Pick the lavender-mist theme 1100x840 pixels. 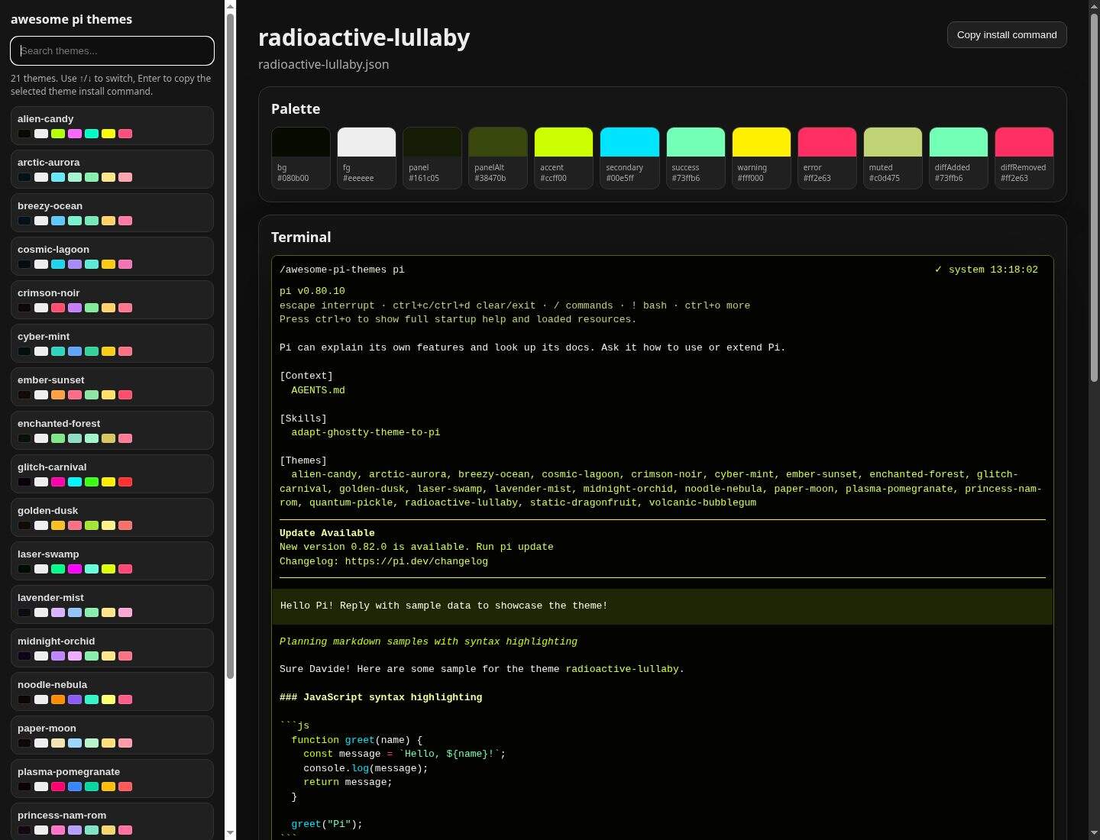pos(112,604)
